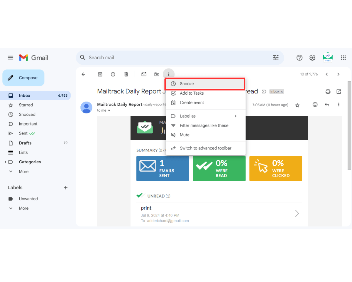Add emoji reaction to message
Viewport: 352px width, 282px height.
pyautogui.click(x=315, y=104)
